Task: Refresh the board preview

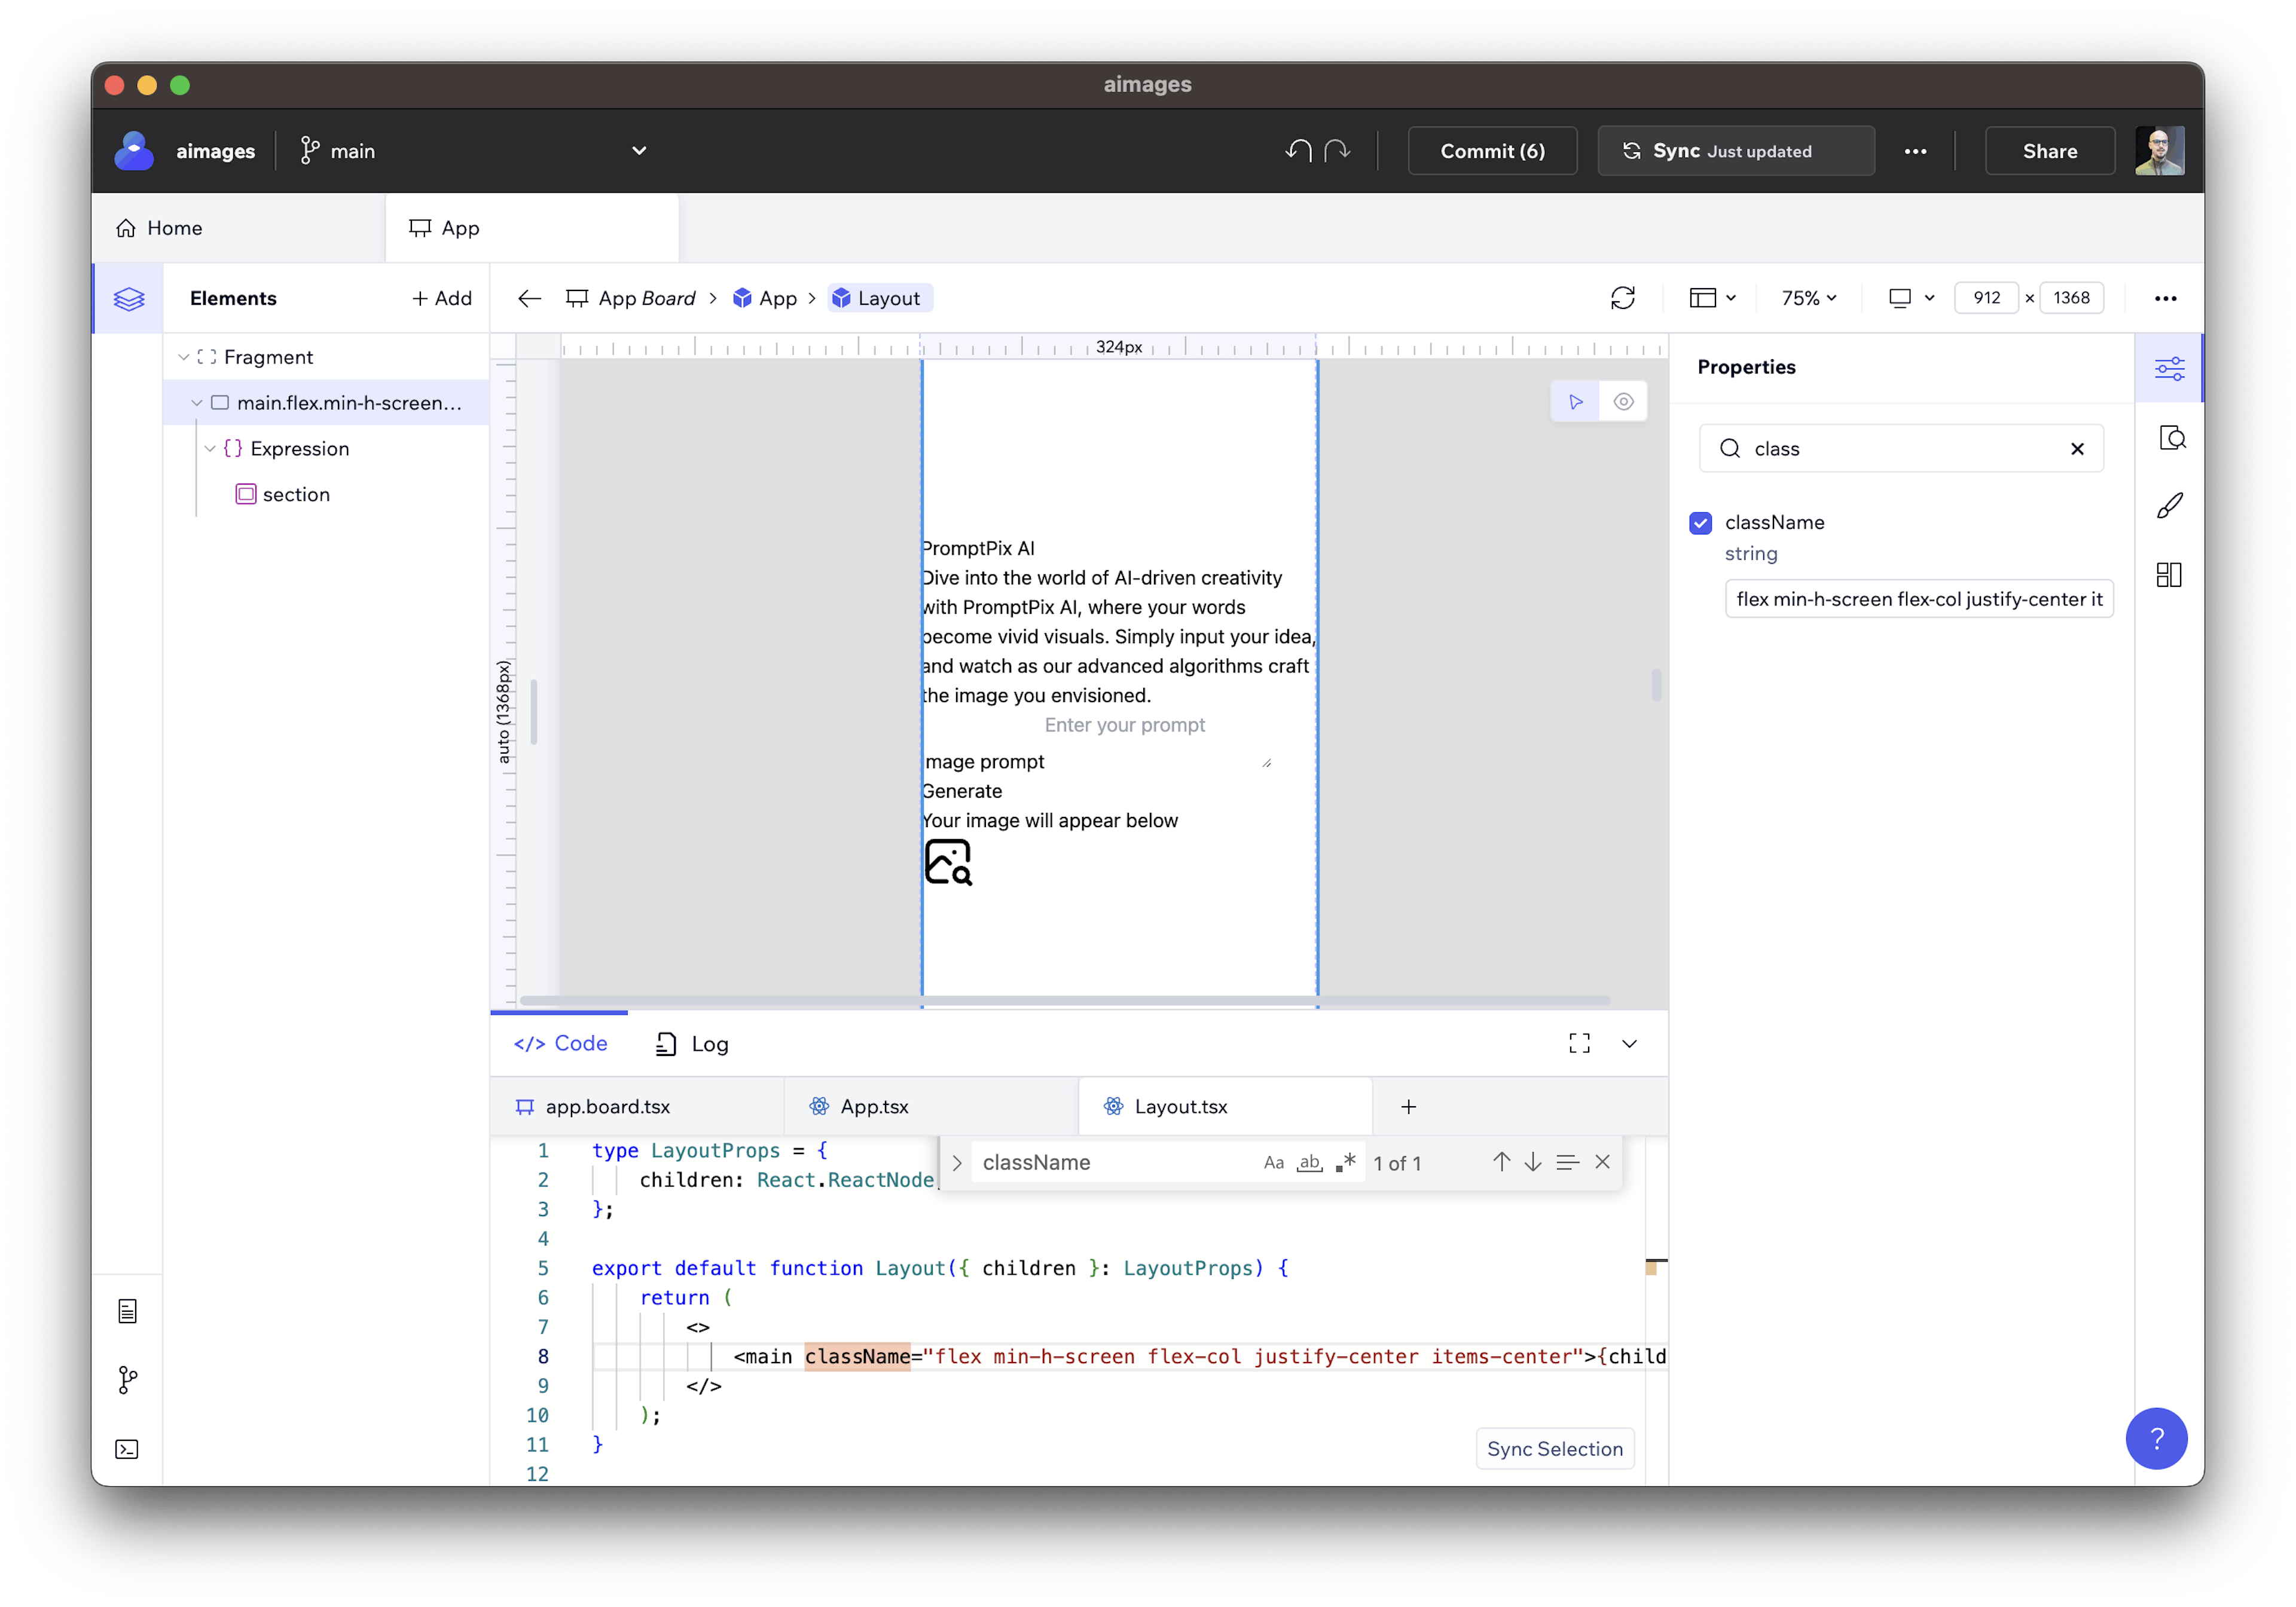Action: 1622,298
